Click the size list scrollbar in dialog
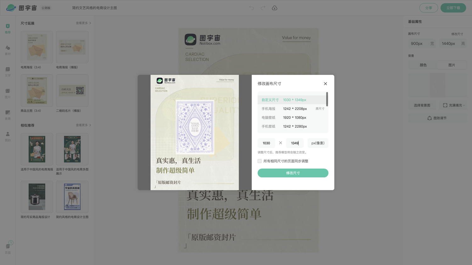 click(x=327, y=99)
